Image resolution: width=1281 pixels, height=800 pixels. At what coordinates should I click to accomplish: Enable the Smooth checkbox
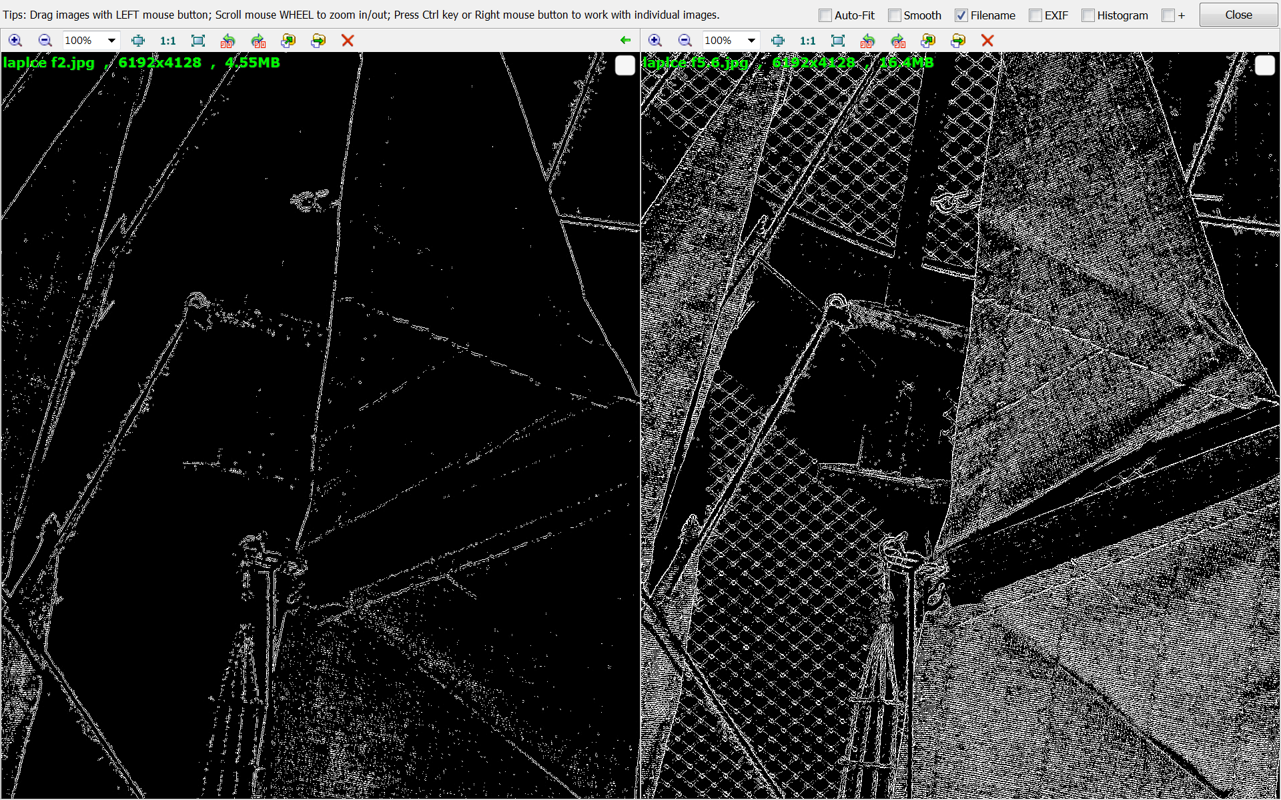(895, 15)
